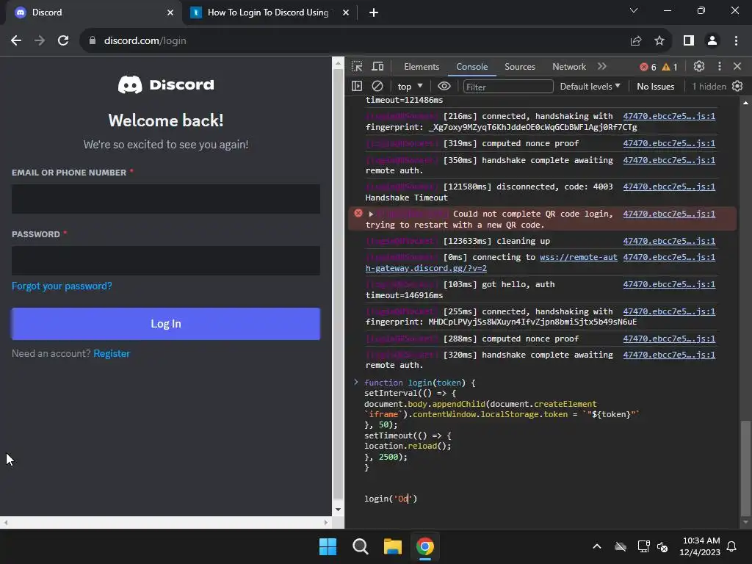
Task: Open the Windows Start menu
Action: (328, 546)
